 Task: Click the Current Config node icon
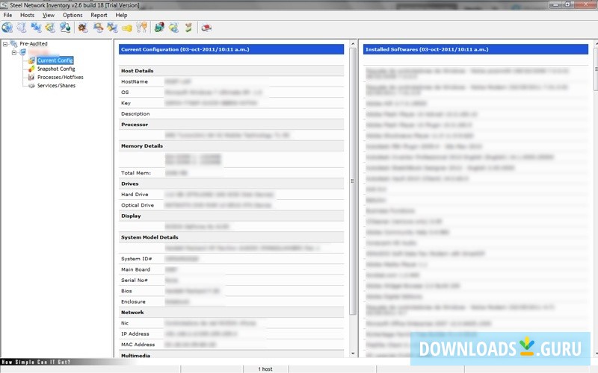pos(31,60)
